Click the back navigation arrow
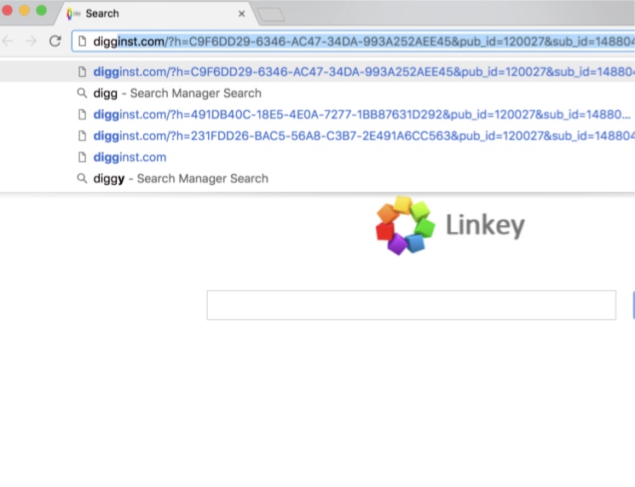This screenshot has width=635, height=487. coord(8,41)
